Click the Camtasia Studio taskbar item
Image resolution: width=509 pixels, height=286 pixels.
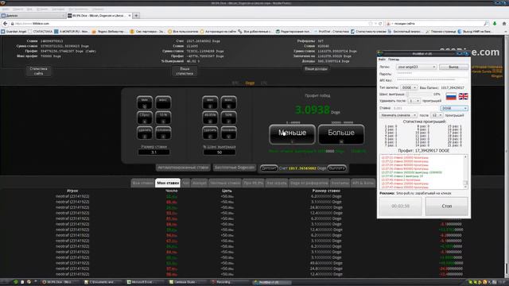point(188,282)
